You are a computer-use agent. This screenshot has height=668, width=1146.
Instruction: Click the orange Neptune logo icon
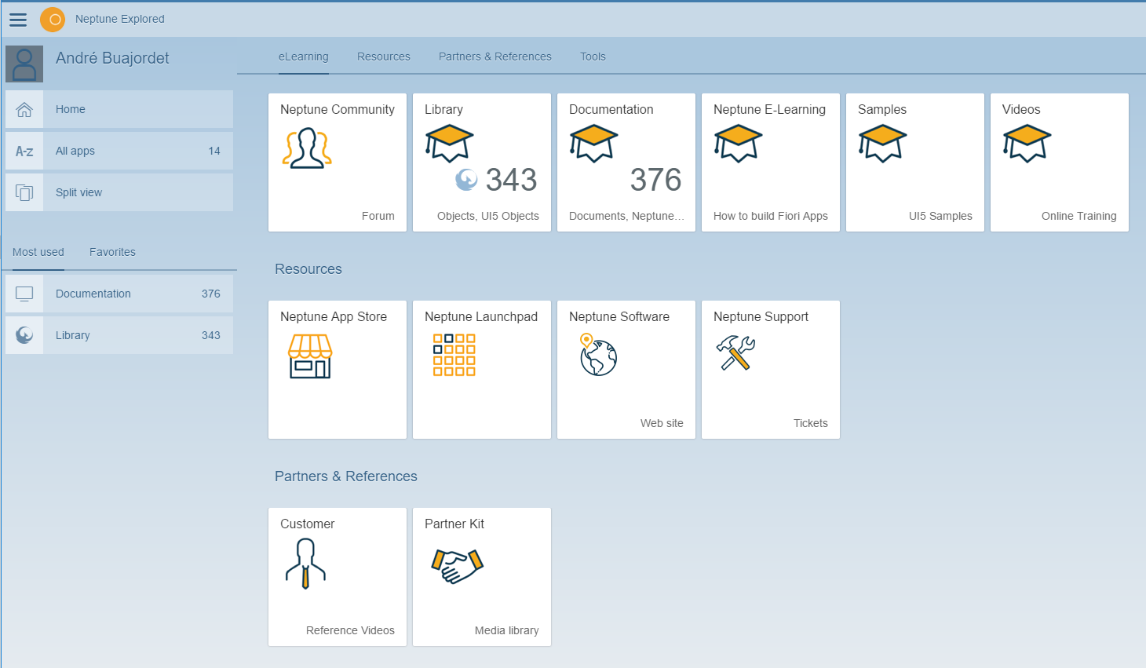(53, 20)
